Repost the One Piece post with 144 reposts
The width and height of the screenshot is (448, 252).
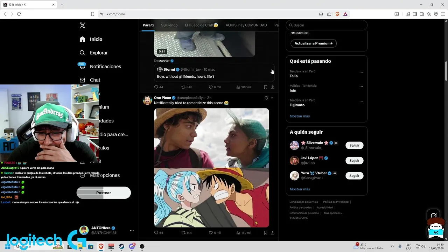[187, 233]
